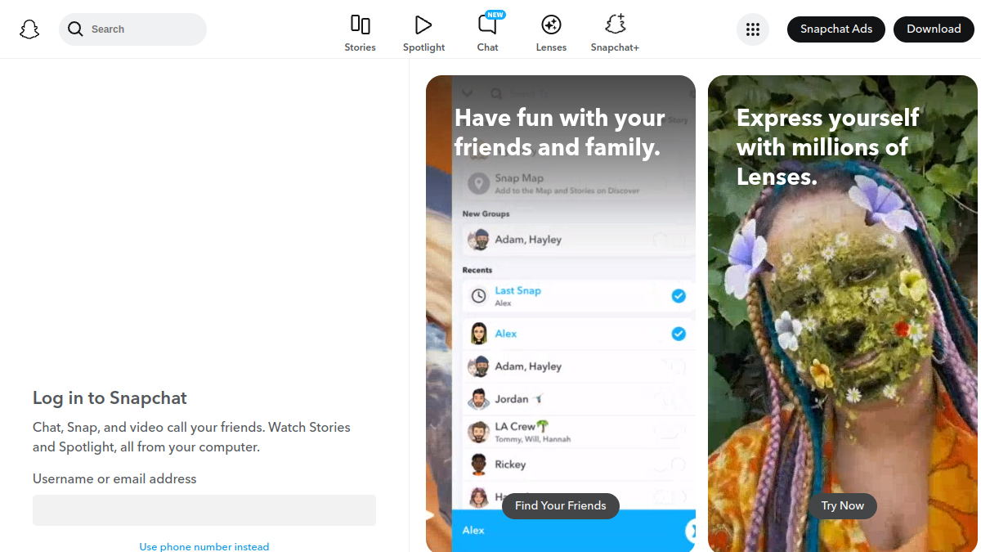Browse the Lenses section
Viewport: 981px width, 552px height.
pos(551,34)
